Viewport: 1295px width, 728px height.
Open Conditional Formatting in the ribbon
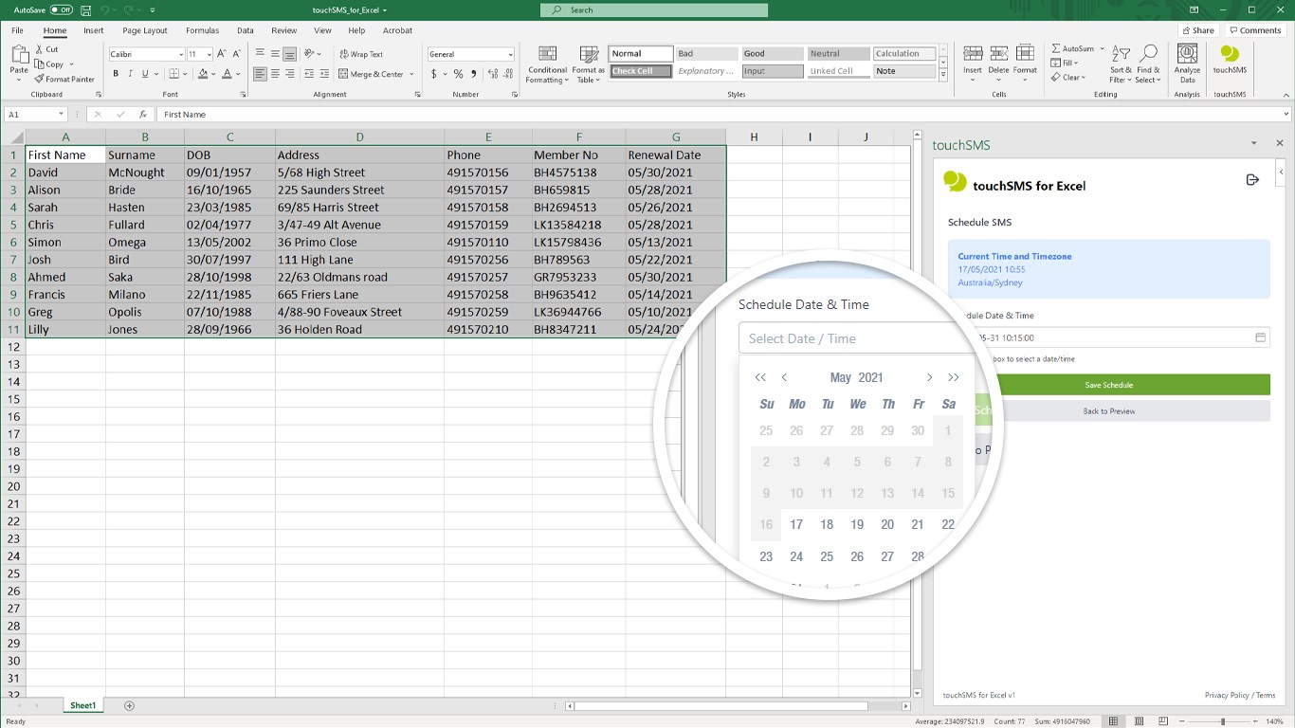pos(547,63)
